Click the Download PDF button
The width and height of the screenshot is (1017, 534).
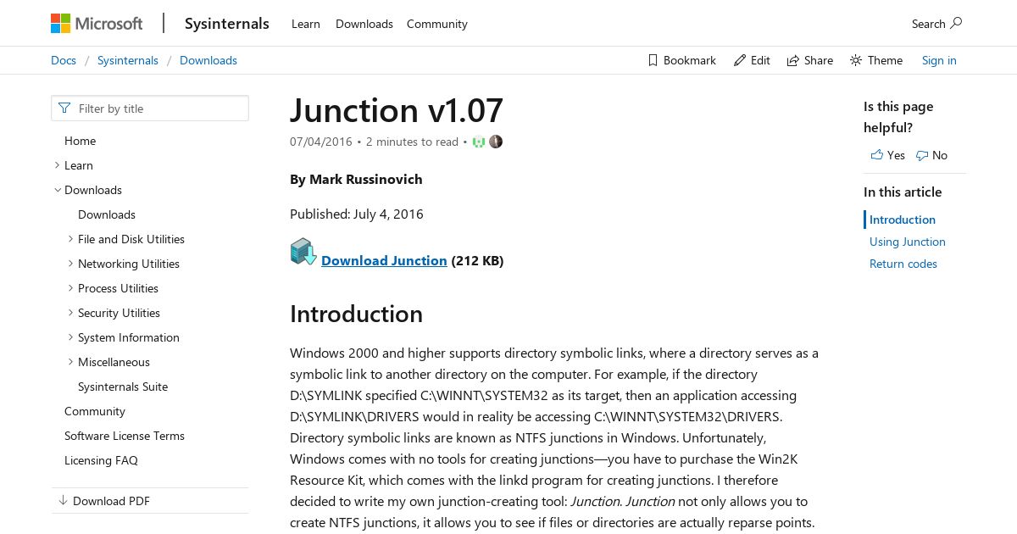coord(150,501)
